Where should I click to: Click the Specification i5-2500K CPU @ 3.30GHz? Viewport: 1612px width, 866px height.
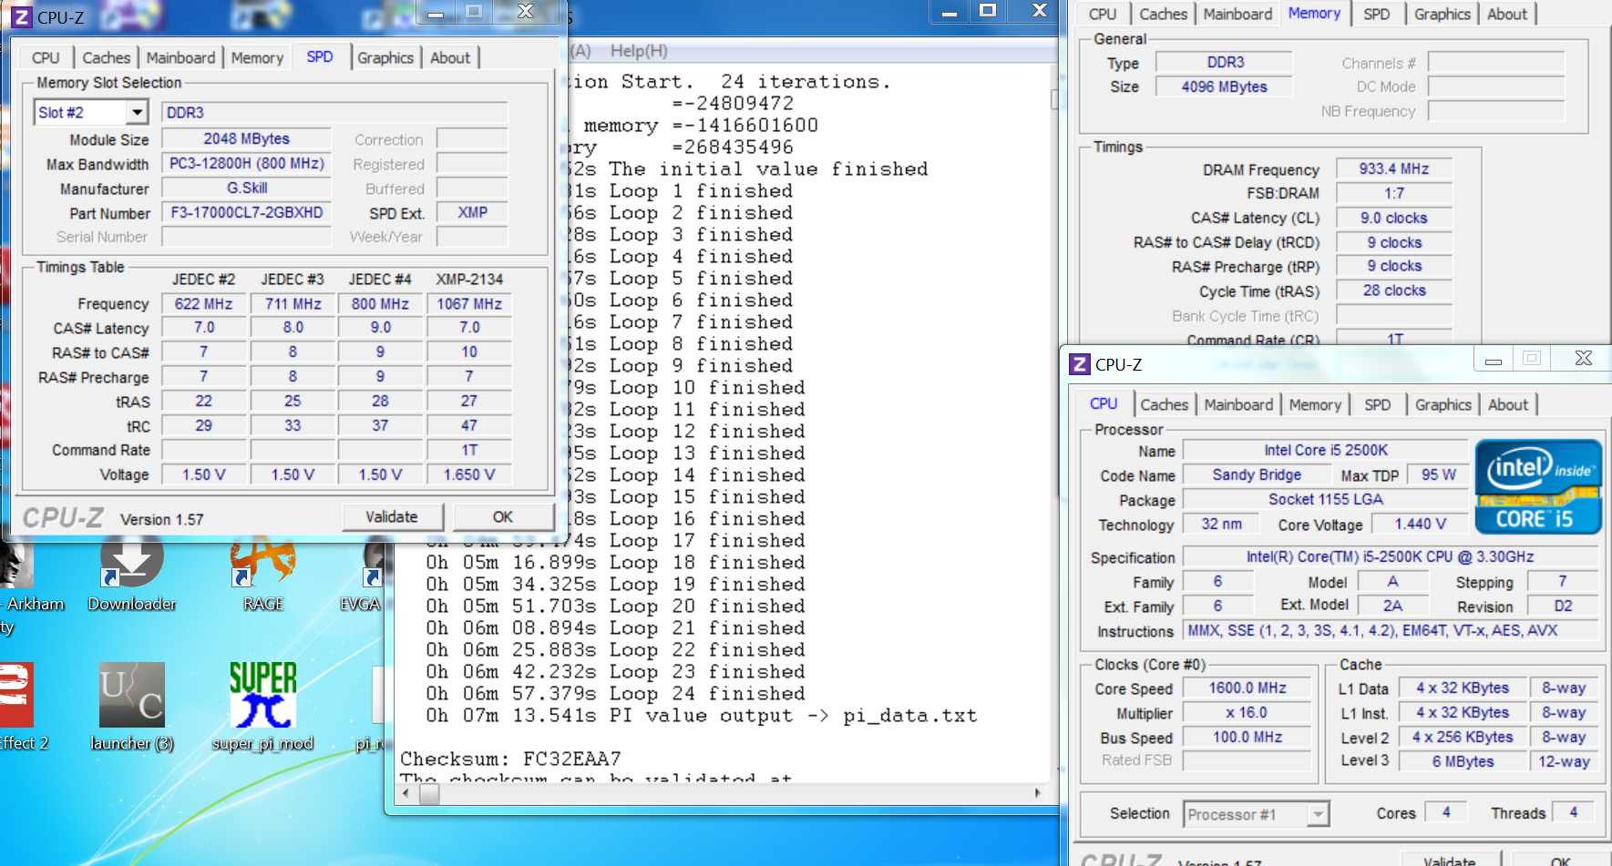coord(1391,556)
